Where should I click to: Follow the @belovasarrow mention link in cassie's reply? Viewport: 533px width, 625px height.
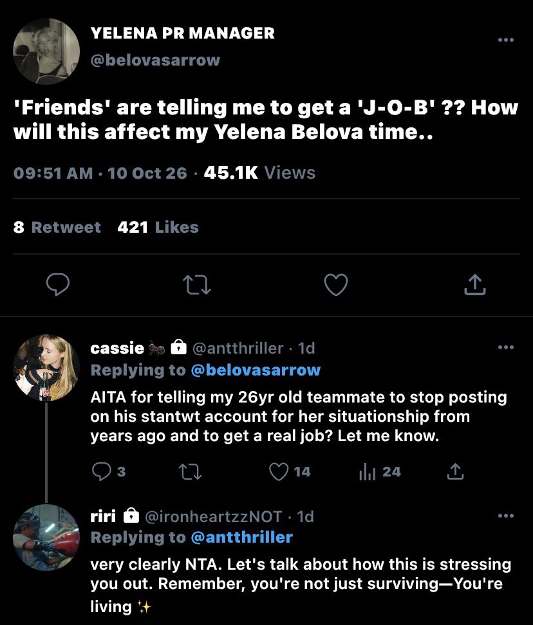(x=256, y=370)
